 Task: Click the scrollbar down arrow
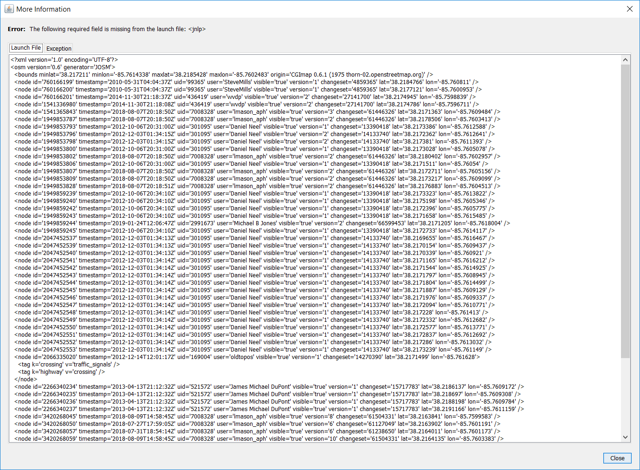(x=625, y=437)
